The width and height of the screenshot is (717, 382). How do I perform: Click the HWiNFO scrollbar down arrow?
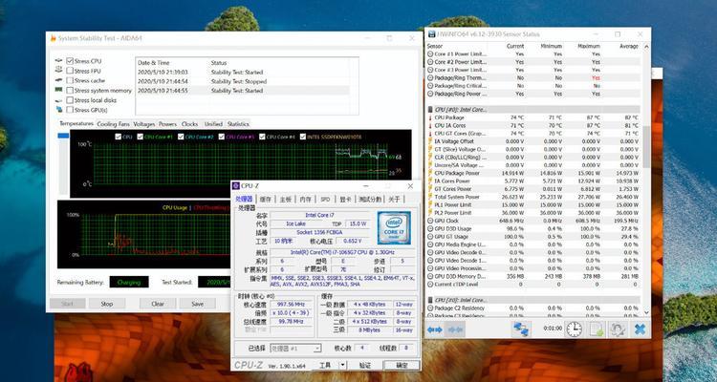click(646, 313)
